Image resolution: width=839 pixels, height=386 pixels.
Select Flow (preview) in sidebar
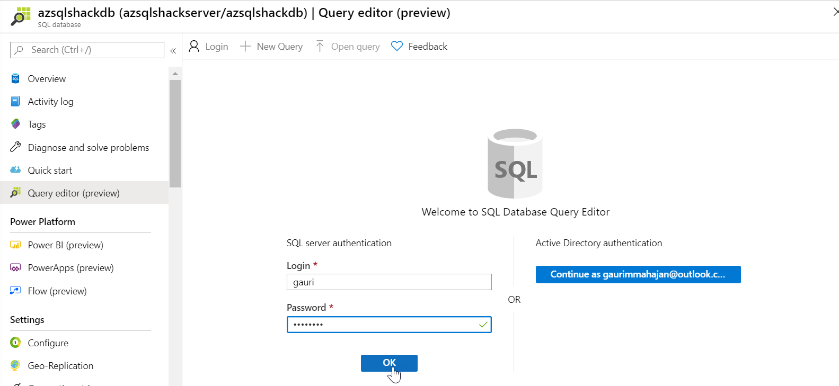[x=57, y=291]
